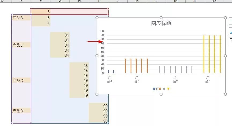The width and height of the screenshot is (232, 126).
Task: Click the chart's top-center sizing handle
Action: tap(161, 18)
